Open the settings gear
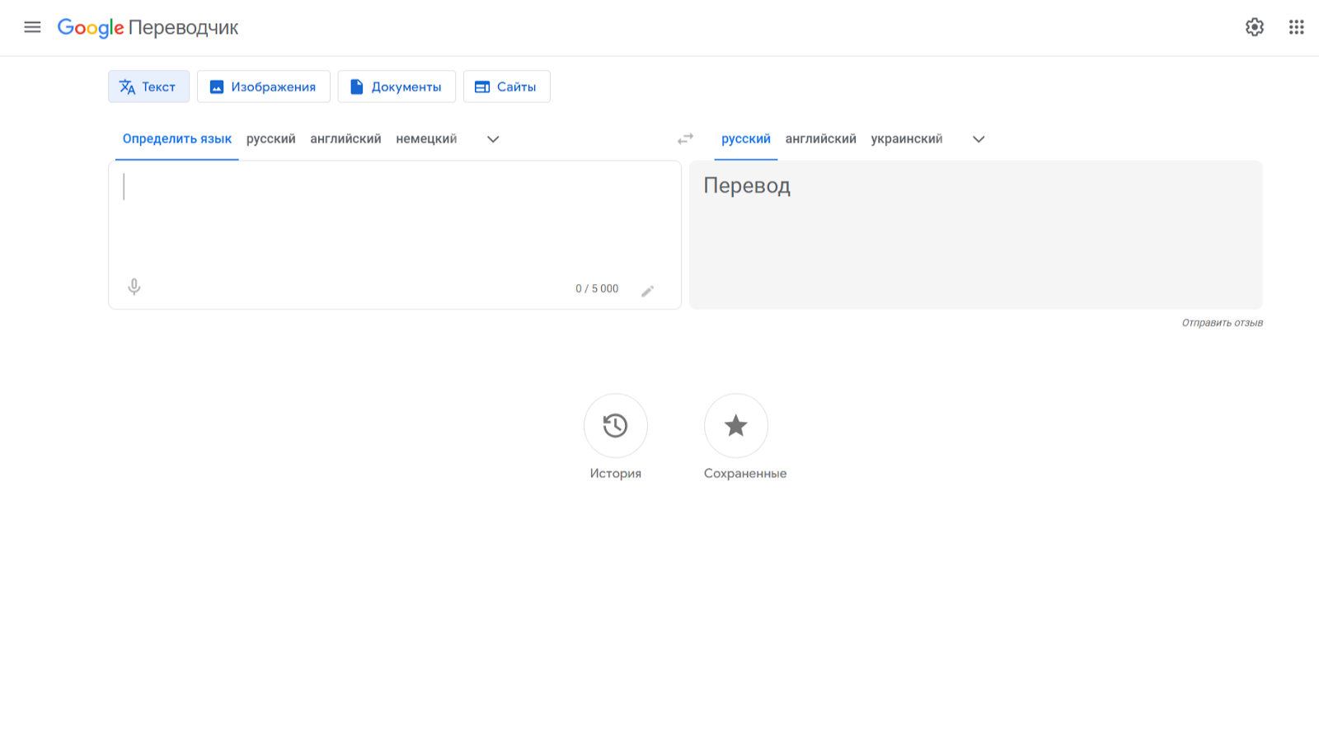Screen dimensions: 1319x739 pyautogui.click(x=1254, y=27)
